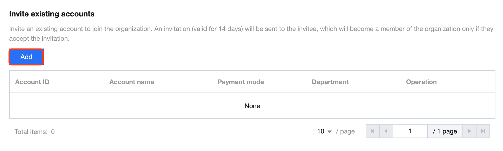Click the Department column header

coord(330,82)
